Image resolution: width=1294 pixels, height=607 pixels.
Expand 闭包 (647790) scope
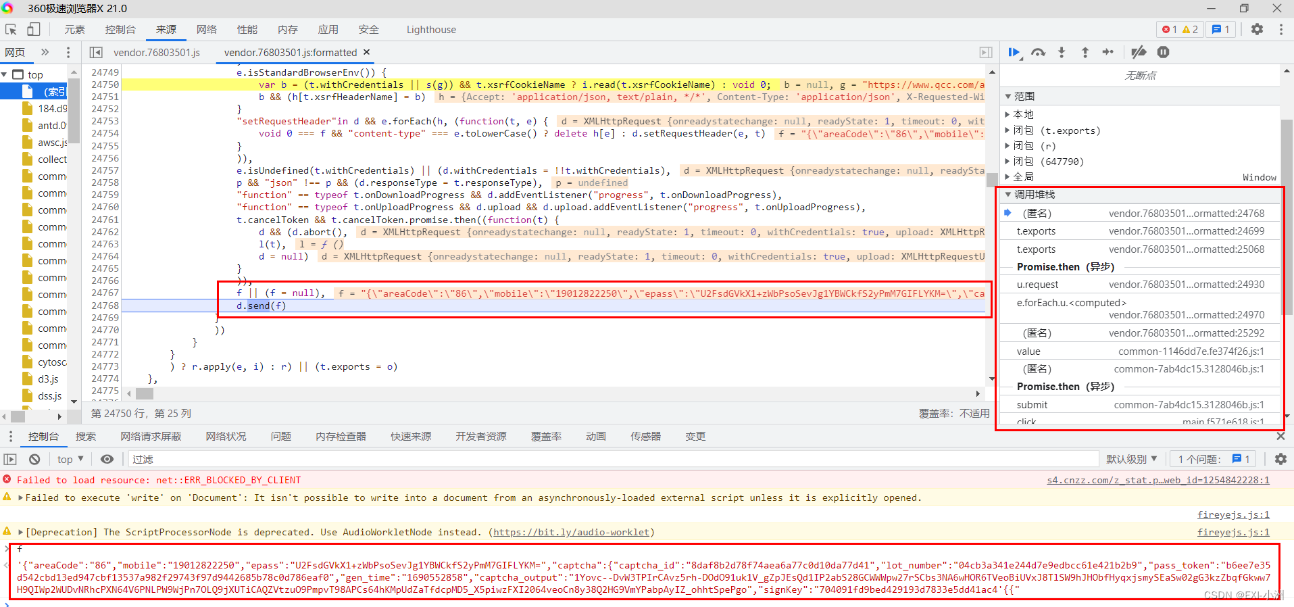point(1007,161)
